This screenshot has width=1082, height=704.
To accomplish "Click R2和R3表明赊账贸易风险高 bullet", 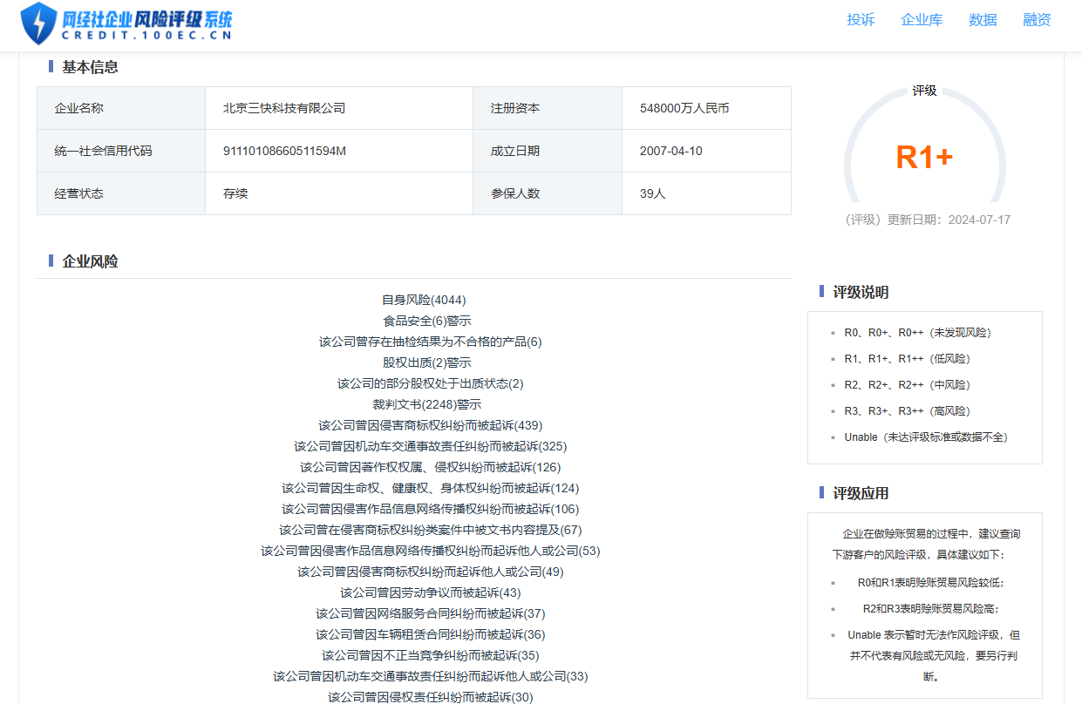I will tap(930, 609).
